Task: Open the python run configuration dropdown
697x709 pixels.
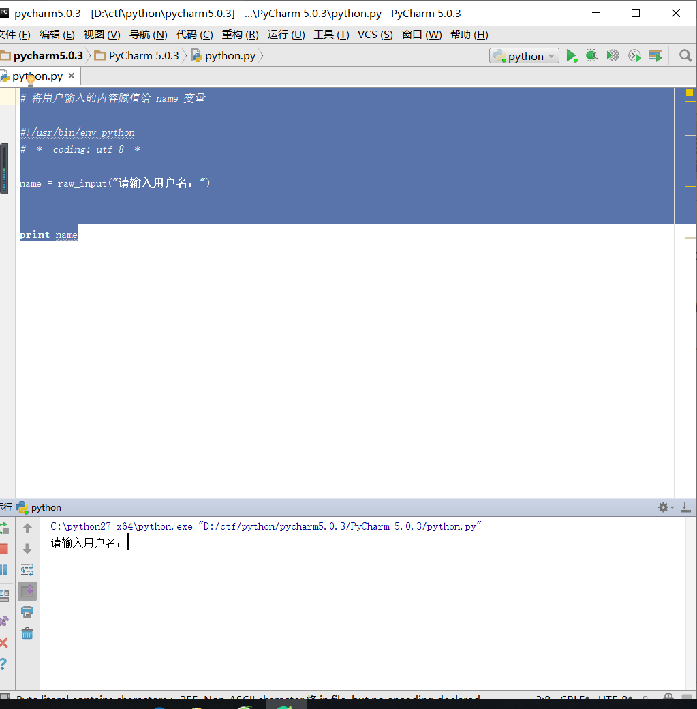Action: pyautogui.click(x=525, y=56)
